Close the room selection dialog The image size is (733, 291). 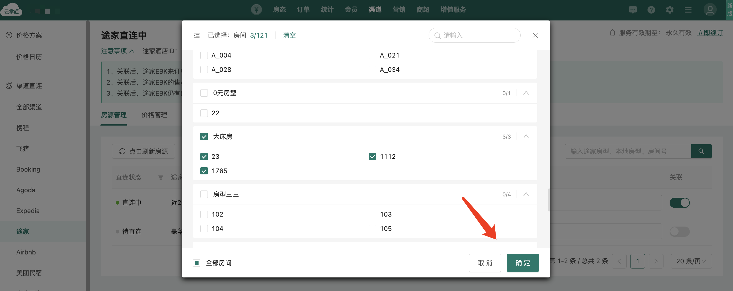[x=535, y=35]
